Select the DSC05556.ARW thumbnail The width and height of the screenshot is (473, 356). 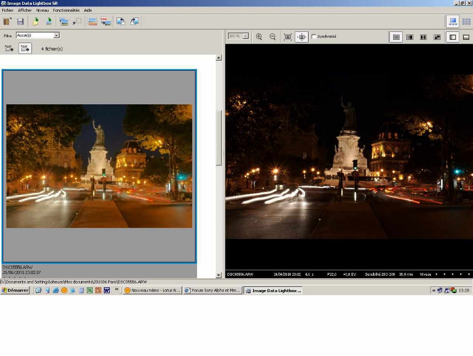(99, 166)
